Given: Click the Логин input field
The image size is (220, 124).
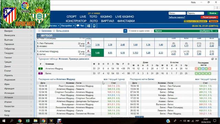Looking at the screenshot, I should [177, 13].
